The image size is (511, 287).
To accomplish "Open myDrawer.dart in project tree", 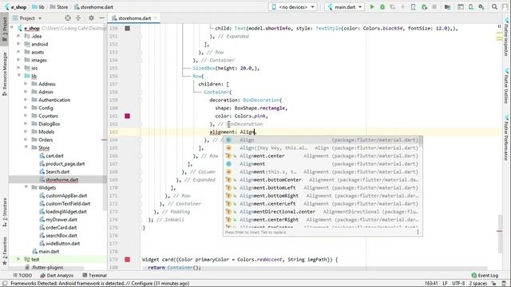I will click(61, 219).
